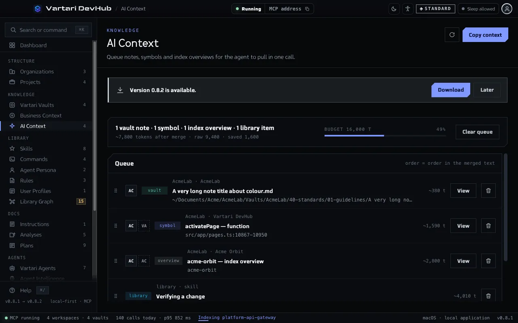
Task: Open the accessibility options icon
Action: [408, 9]
